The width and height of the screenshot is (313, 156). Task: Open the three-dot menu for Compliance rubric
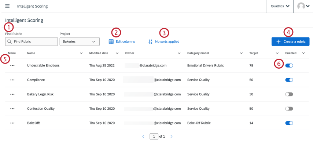coord(12,80)
